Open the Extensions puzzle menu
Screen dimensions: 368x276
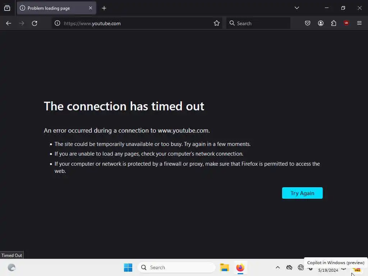(333, 23)
